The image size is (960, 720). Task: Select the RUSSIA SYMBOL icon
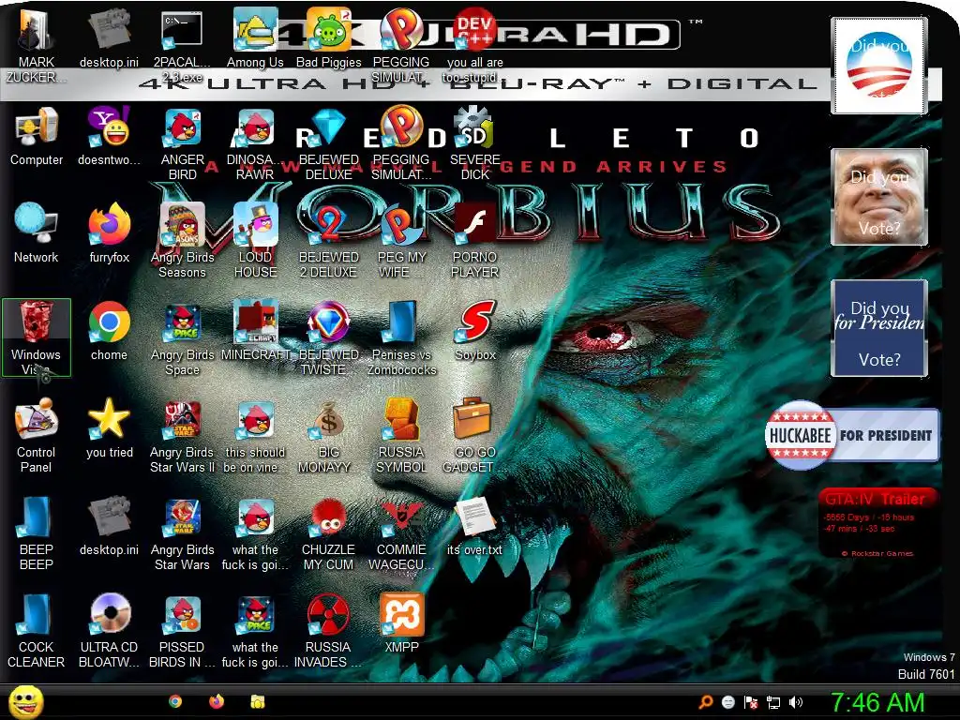(401, 435)
